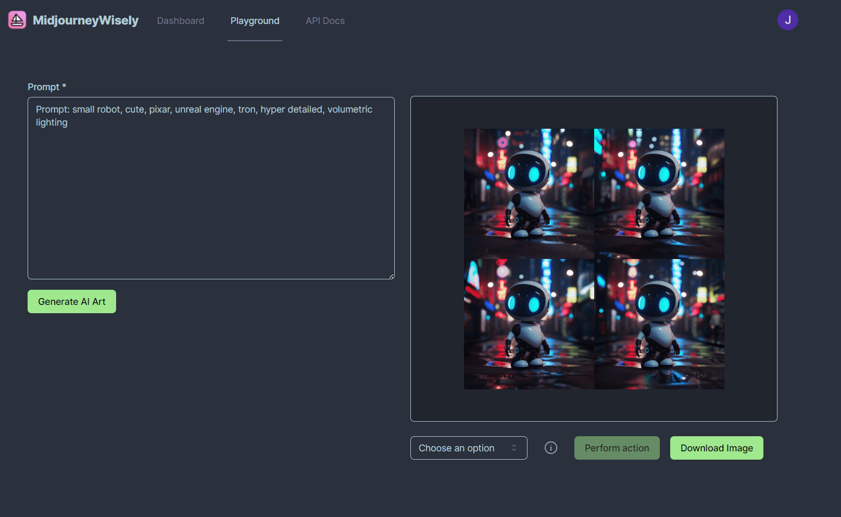841x517 pixels.
Task: Select the top-right robot image
Action: pos(659,193)
